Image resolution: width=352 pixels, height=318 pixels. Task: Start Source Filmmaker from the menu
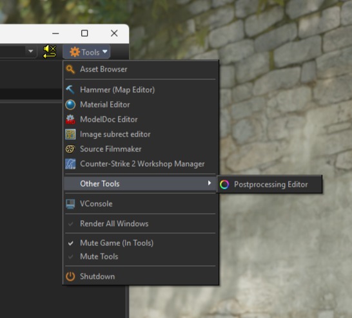pyautogui.click(x=141, y=149)
